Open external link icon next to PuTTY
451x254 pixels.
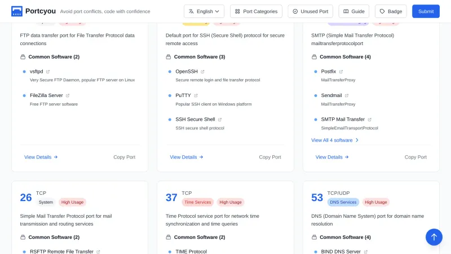[196, 95]
